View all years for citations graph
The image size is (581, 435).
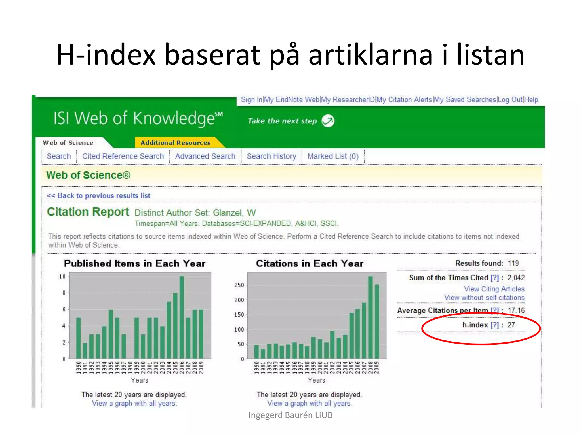(x=310, y=403)
